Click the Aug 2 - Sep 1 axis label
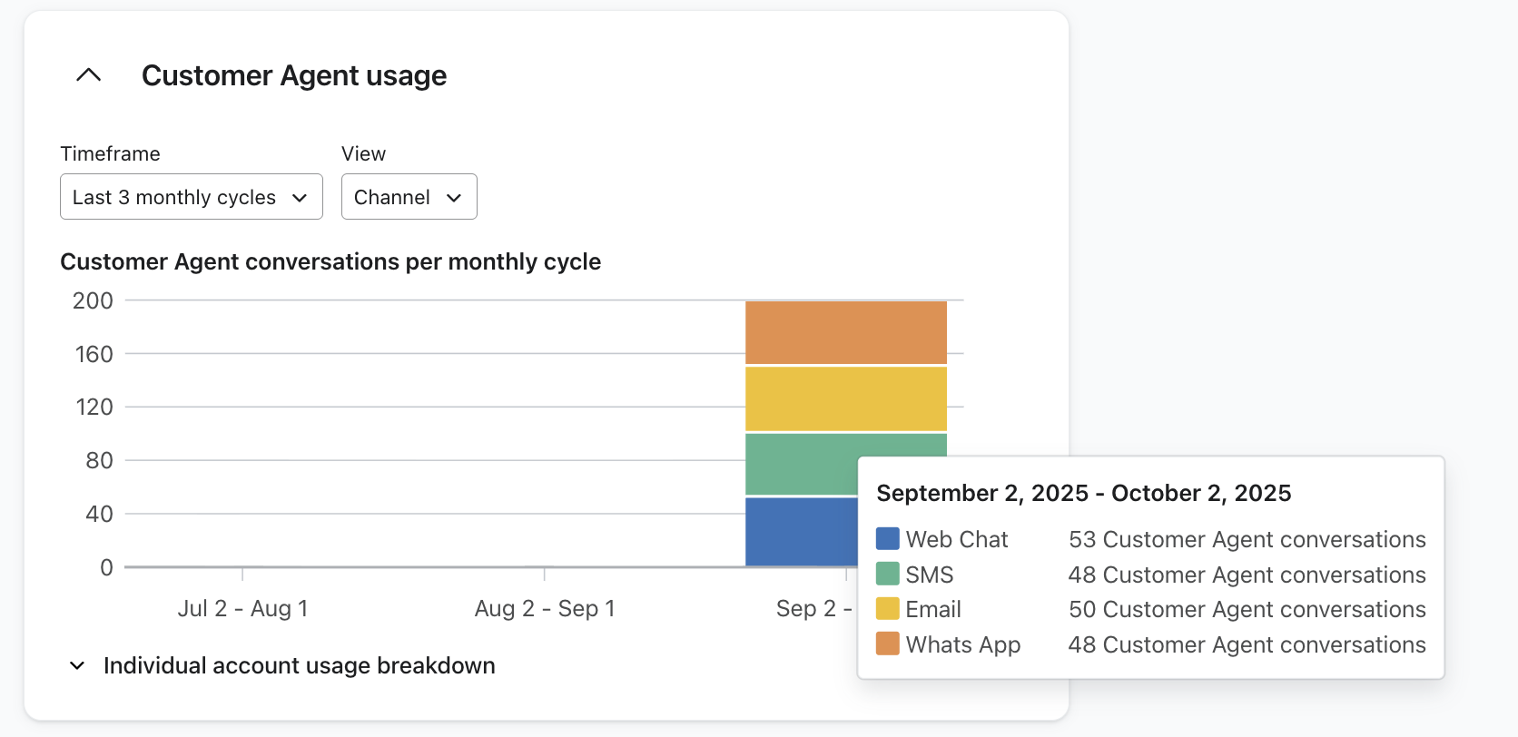 545,608
